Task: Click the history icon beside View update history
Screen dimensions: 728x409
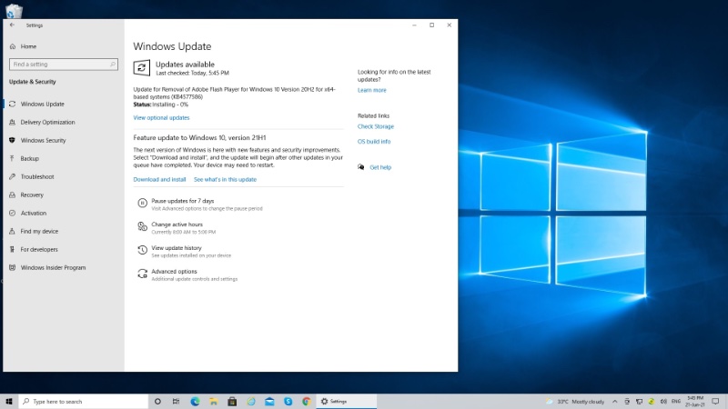Action: click(x=142, y=251)
